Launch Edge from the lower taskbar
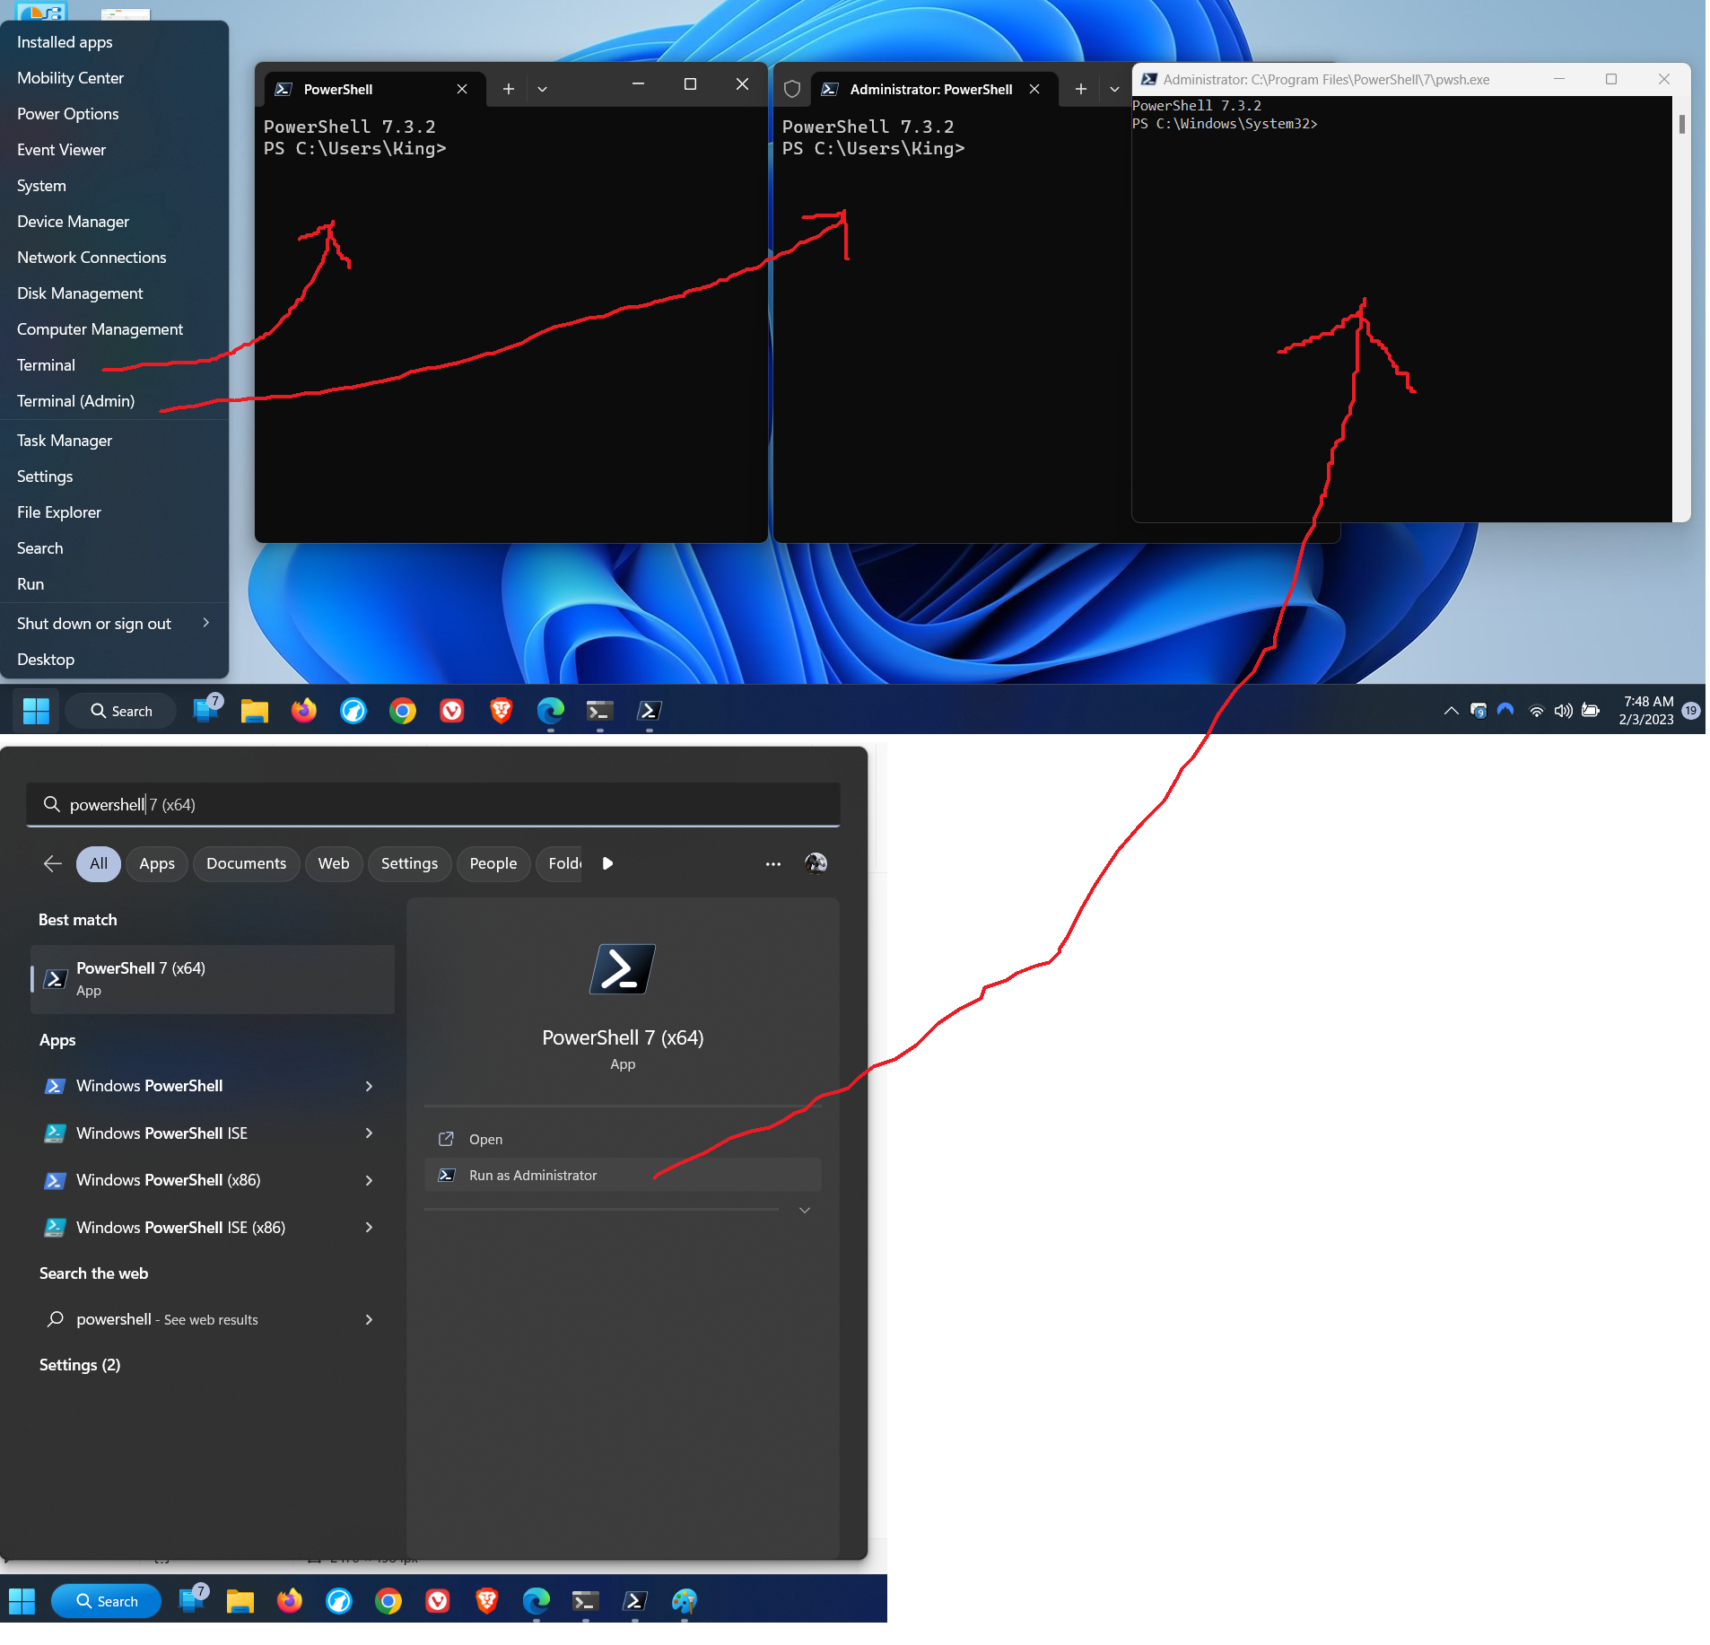This screenshot has height=1645, width=1710. click(537, 1601)
